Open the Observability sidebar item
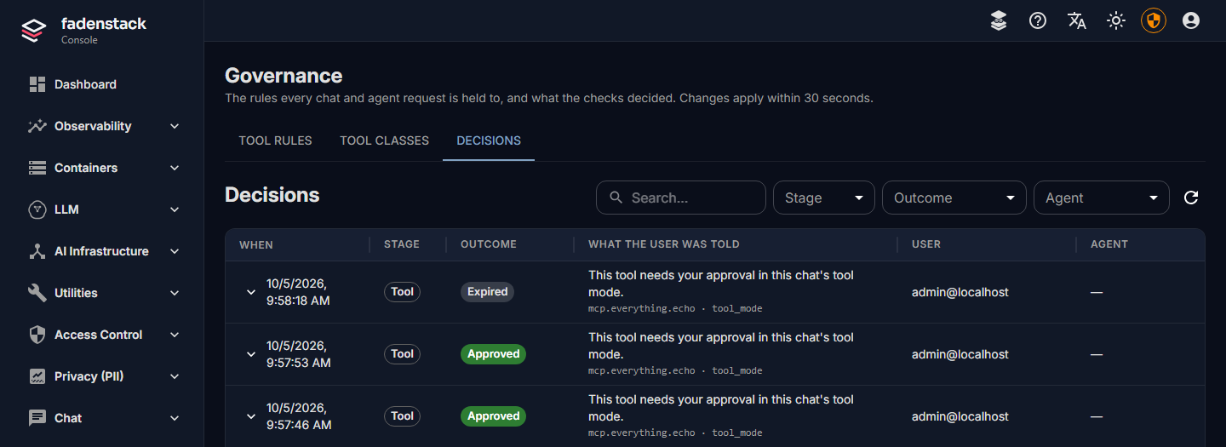 click(x=102, y=126)
